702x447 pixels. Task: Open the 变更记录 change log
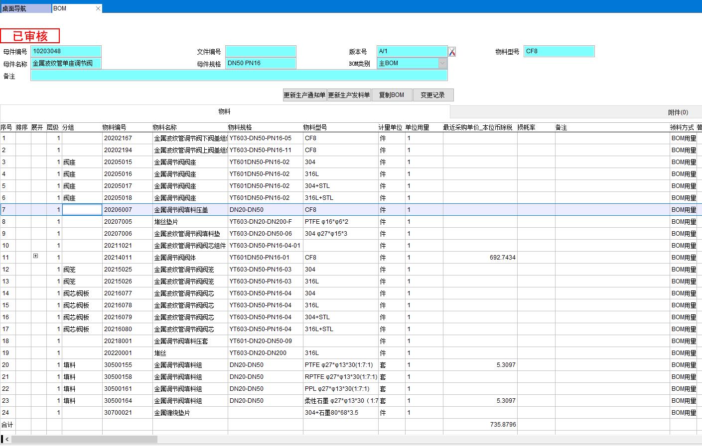[x=432, y=95]
